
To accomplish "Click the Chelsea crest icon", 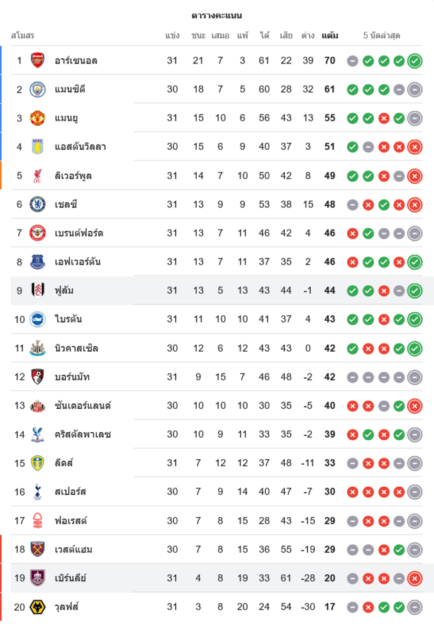I will coord(38,204).
